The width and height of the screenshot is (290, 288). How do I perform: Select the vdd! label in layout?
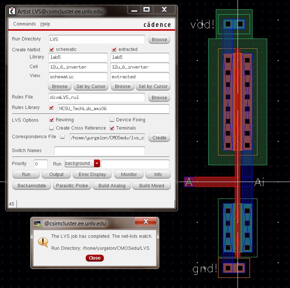202,24
